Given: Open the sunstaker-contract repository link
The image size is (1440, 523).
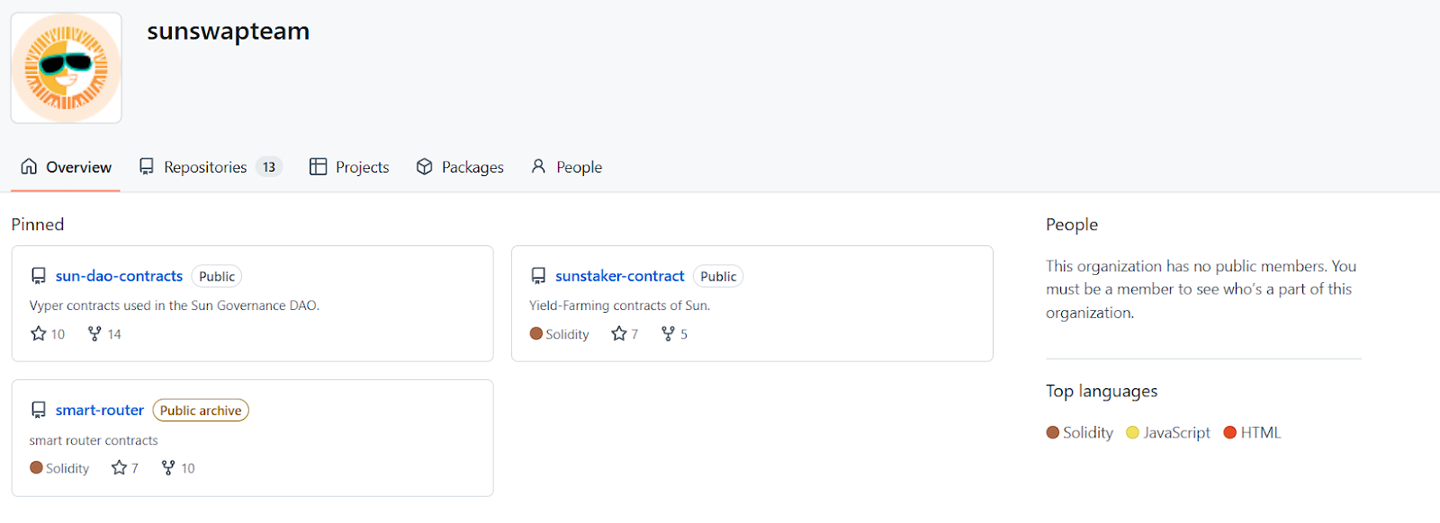Looking at the screenshot, I should click(620, 276).
